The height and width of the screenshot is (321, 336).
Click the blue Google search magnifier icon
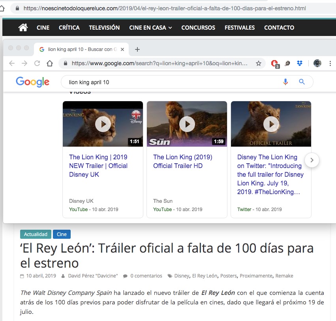click(302, 82)
